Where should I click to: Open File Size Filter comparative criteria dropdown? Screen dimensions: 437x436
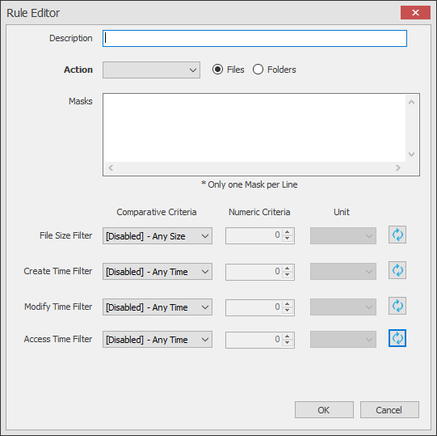(x=158, y=236)
